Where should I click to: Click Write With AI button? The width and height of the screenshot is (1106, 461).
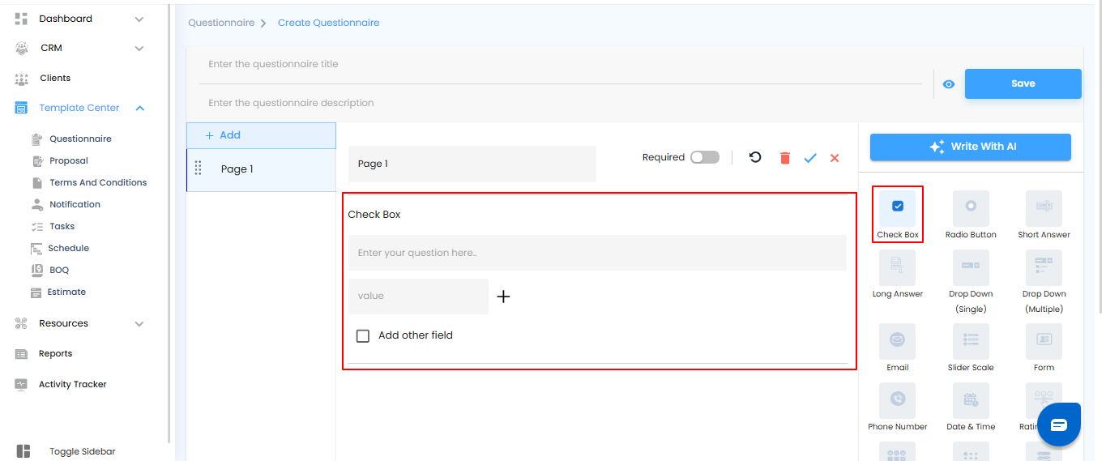tap(970, 147)
